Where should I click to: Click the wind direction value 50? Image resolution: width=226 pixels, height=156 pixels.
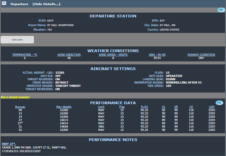69,58
